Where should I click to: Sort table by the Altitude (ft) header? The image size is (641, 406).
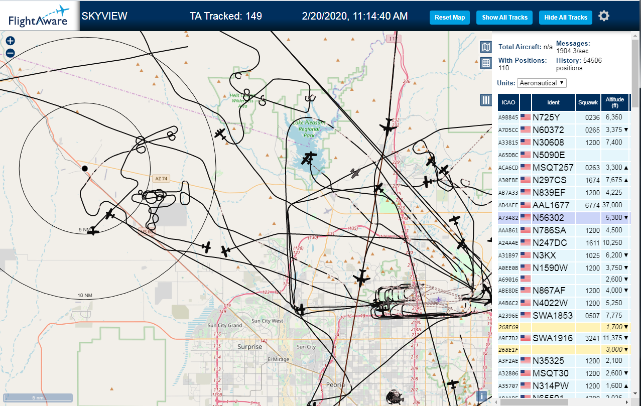coord(615,102)
